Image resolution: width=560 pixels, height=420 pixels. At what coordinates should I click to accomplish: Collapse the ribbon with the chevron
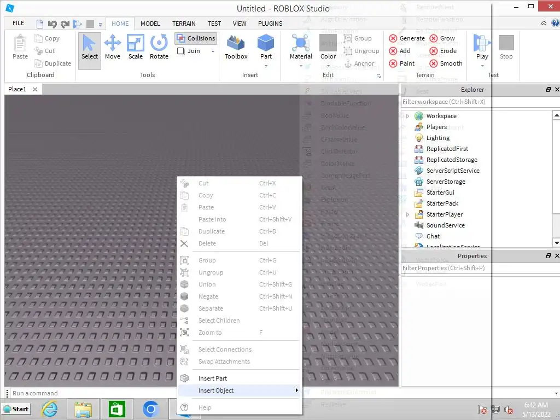[x=544, y=23]
